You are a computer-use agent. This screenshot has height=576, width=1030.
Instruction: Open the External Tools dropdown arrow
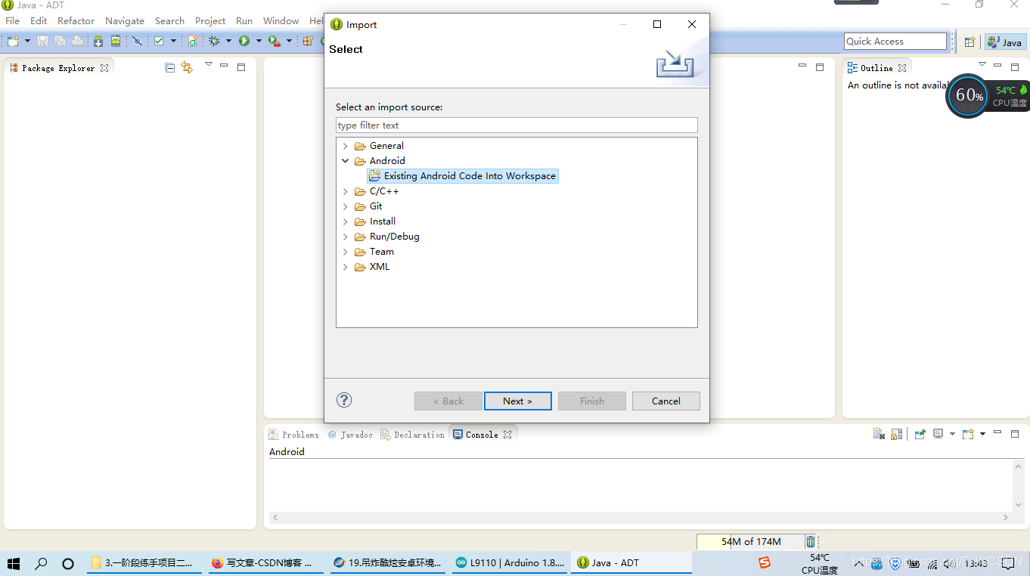pyautogui.click(x=289, y=41)
